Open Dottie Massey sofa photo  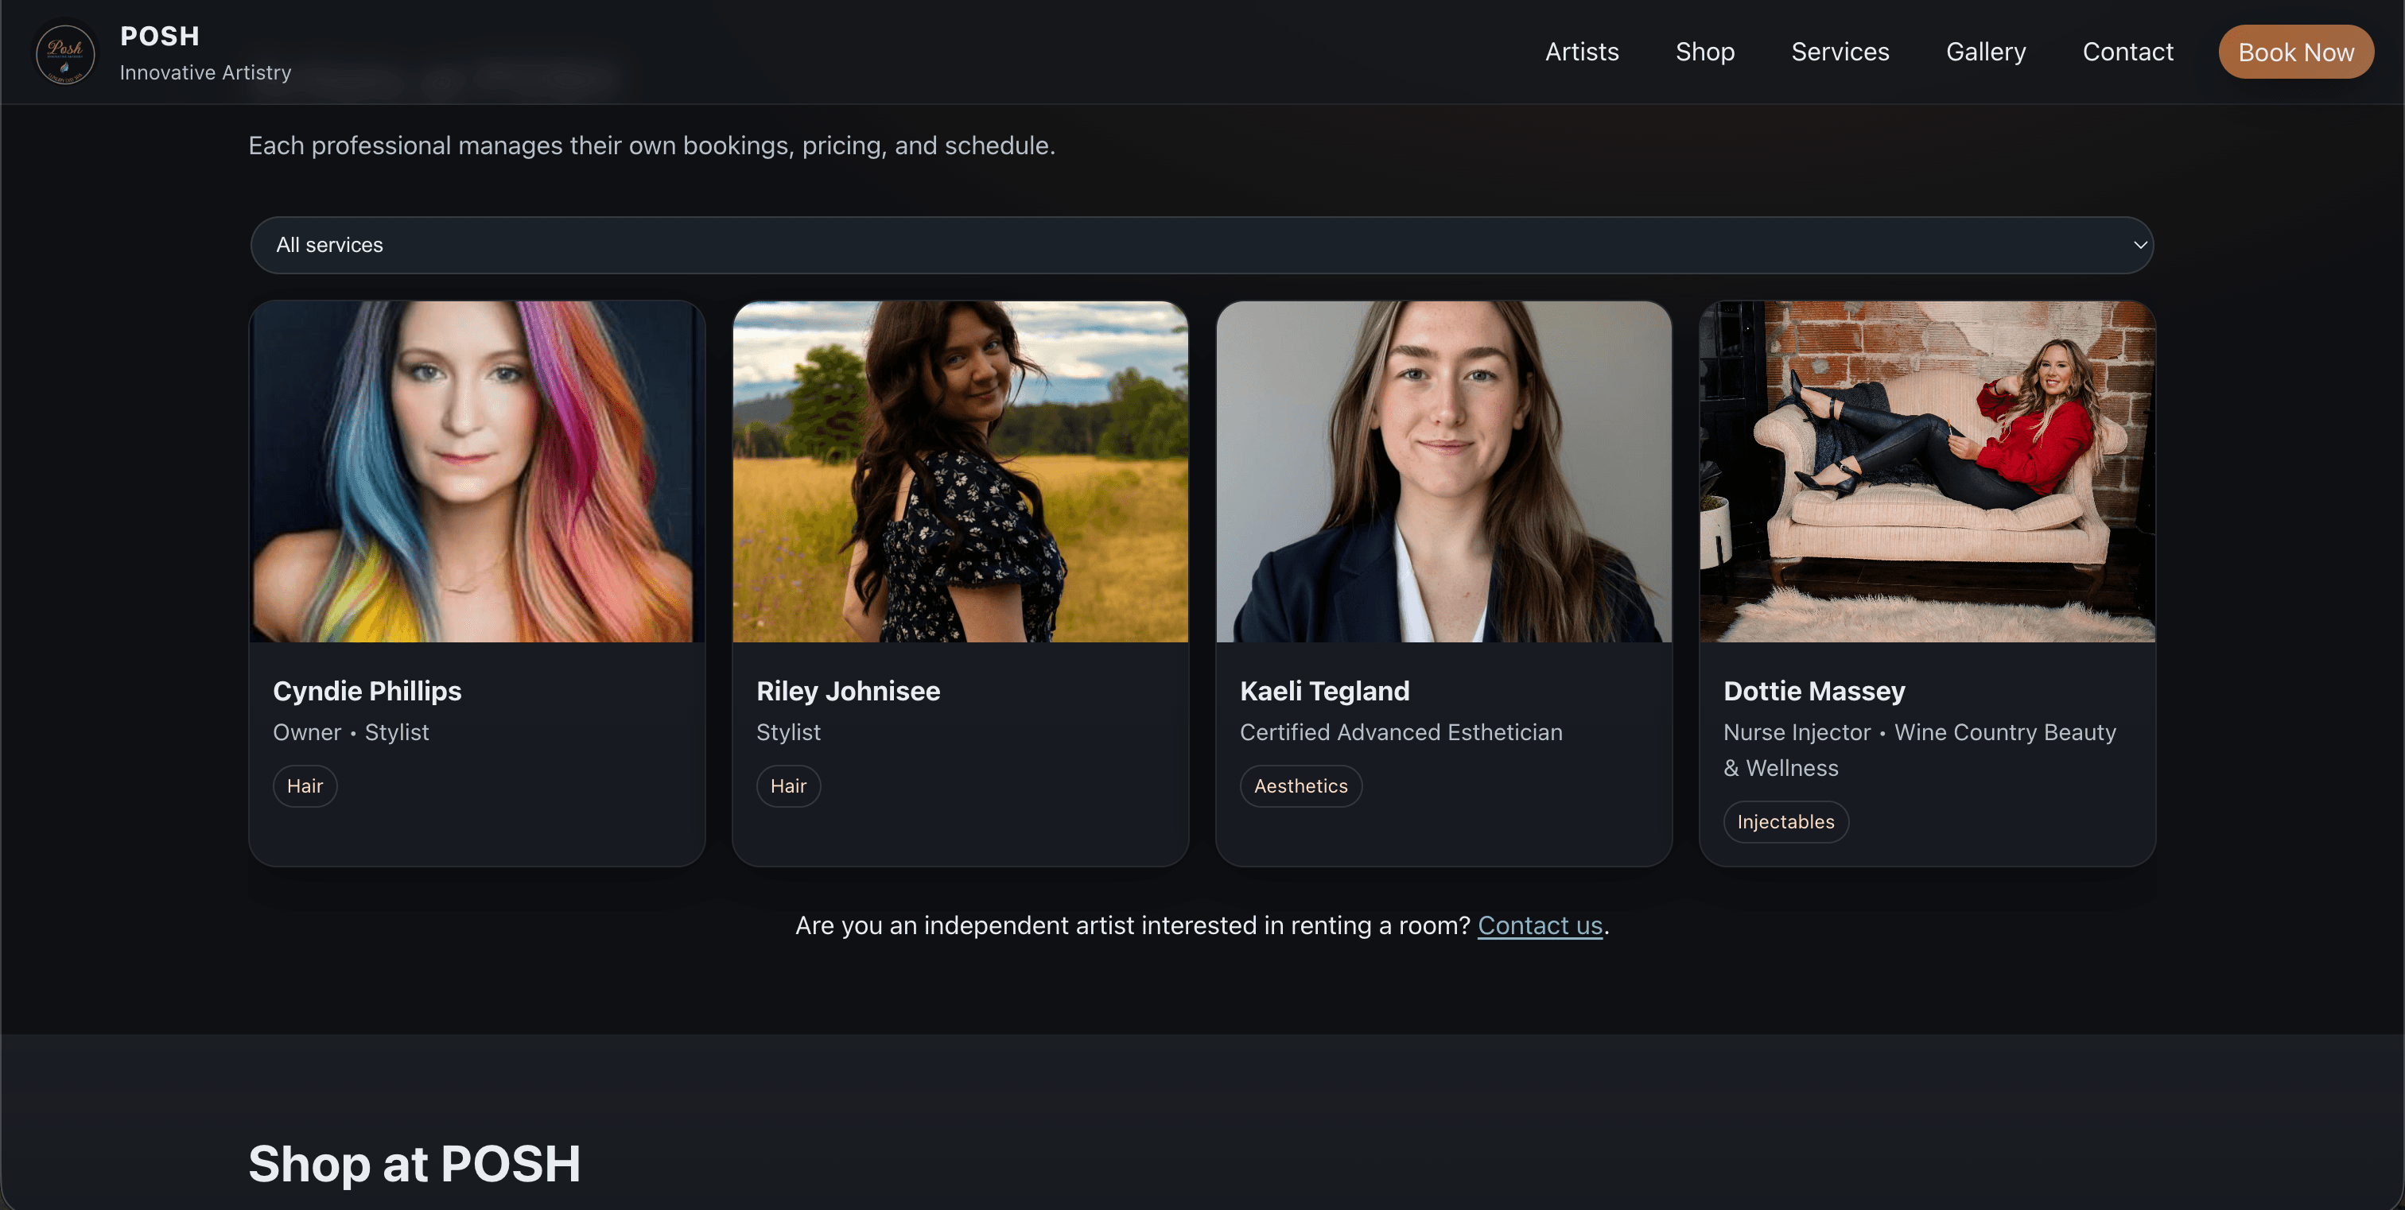pos(1926,471)
